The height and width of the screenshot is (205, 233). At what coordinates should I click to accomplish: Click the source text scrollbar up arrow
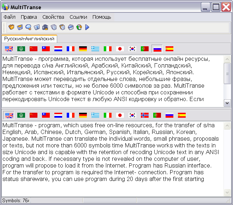pyautogui.click(x=227, y=59)
